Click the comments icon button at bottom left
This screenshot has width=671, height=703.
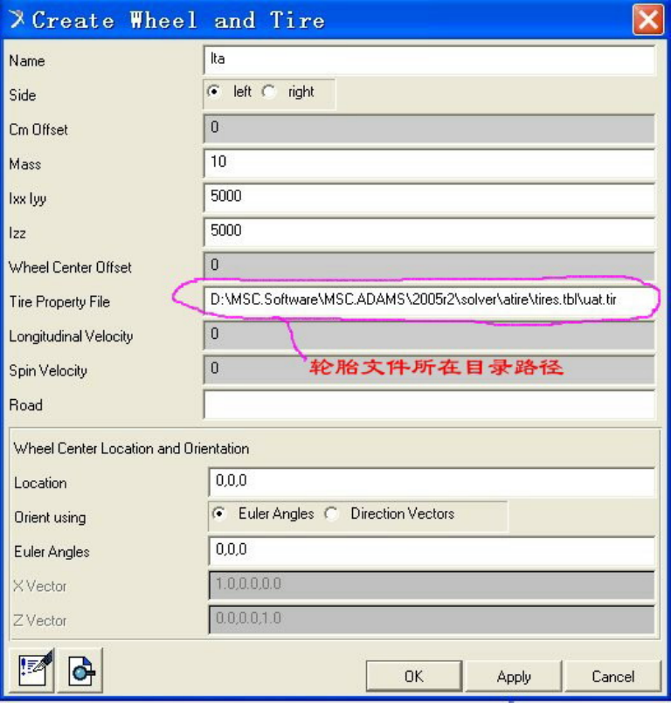point(32,671)
